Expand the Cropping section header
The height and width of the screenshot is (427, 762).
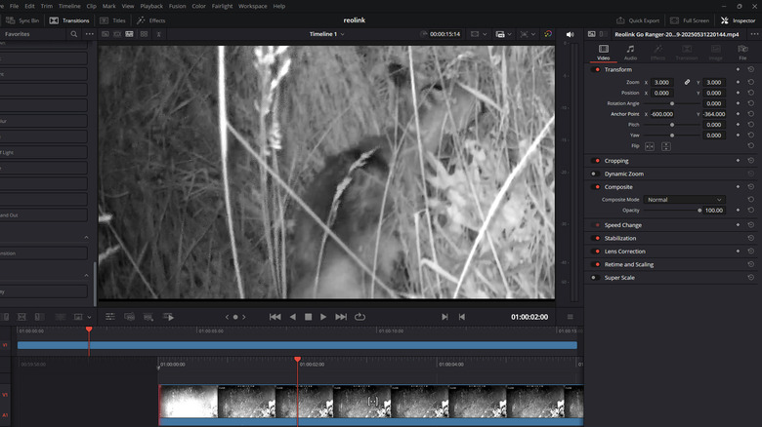coord(616,161)
